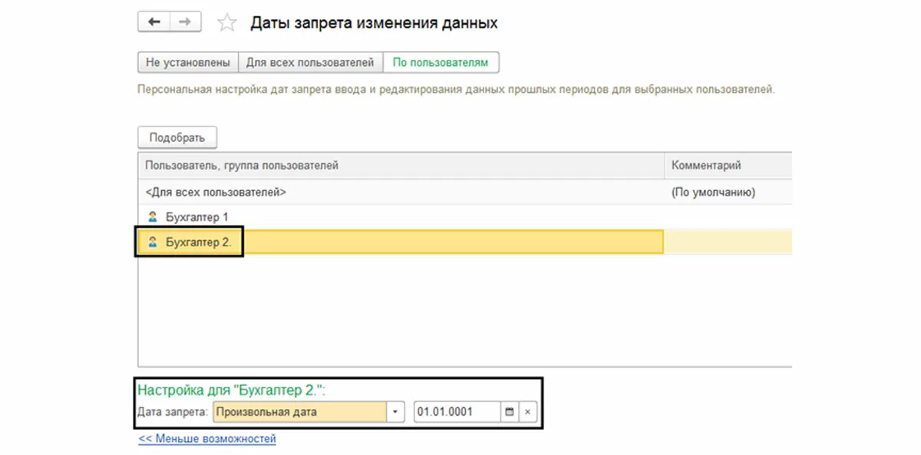
Task: Select the Бухгалтер 1 row name
Action: pyautogui.click(x=196, y=217)
